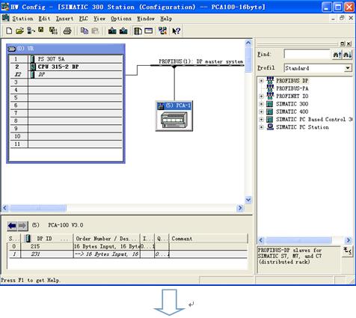Open a station with the folder icon

[19, 31]
